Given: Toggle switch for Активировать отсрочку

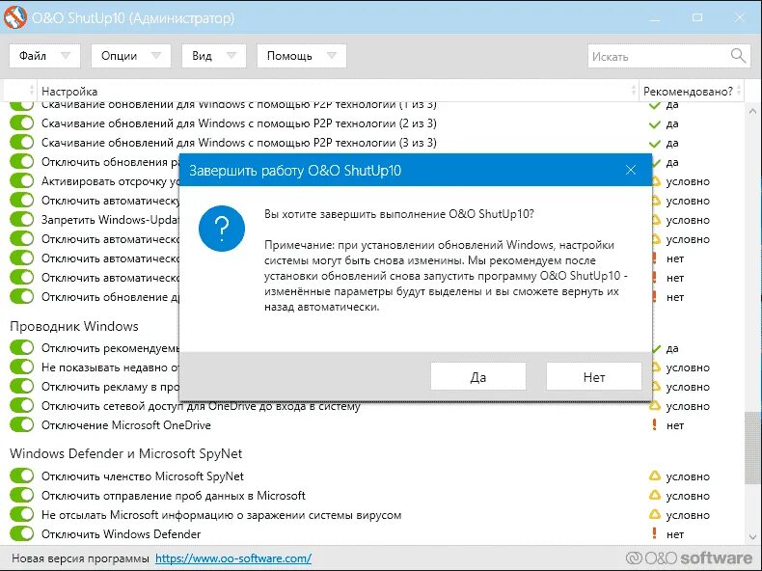Looking at the screenshot, I should [21, 180].
